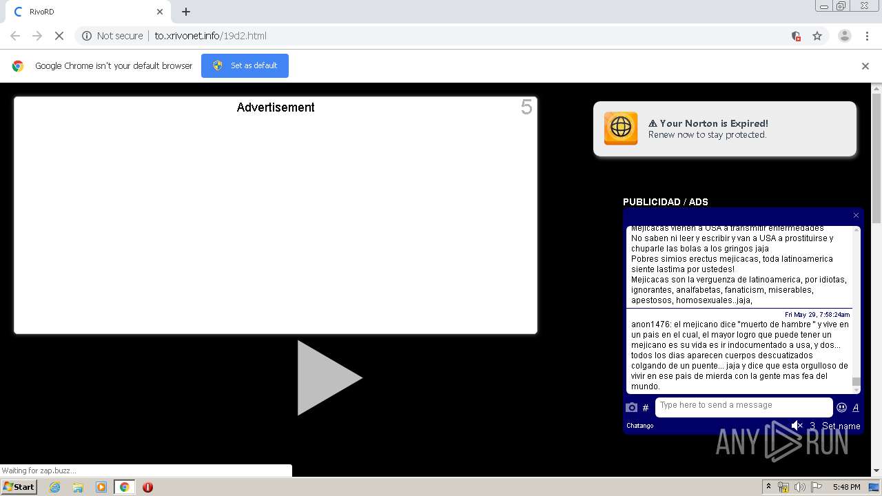This screenshot has width=882, height=496.
Task: Click the 'Advertisement' label
Action: click(276, 107)
